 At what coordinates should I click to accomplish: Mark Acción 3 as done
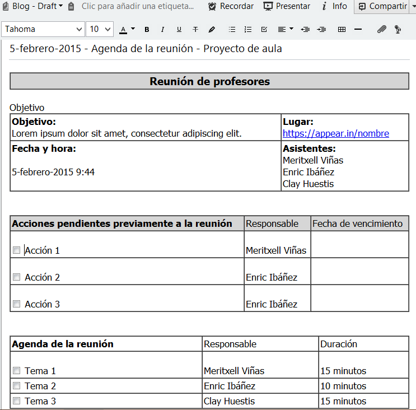[x=17, y=304]
